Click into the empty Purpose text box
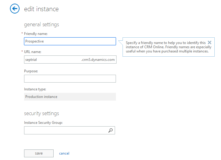Image resolution: width=221 pixels, height=160 pixels. click(x=70, y=79)
